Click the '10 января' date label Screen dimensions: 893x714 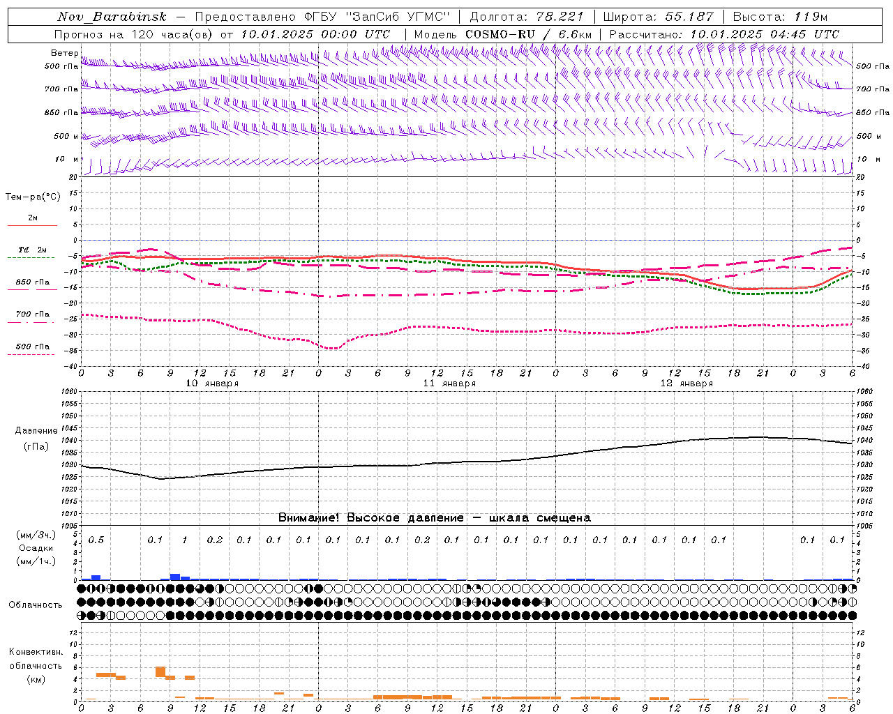point(212,383)
